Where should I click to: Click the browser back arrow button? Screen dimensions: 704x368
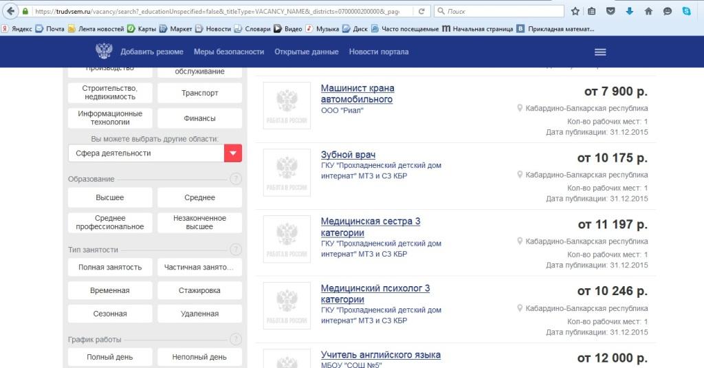(10, 11)
